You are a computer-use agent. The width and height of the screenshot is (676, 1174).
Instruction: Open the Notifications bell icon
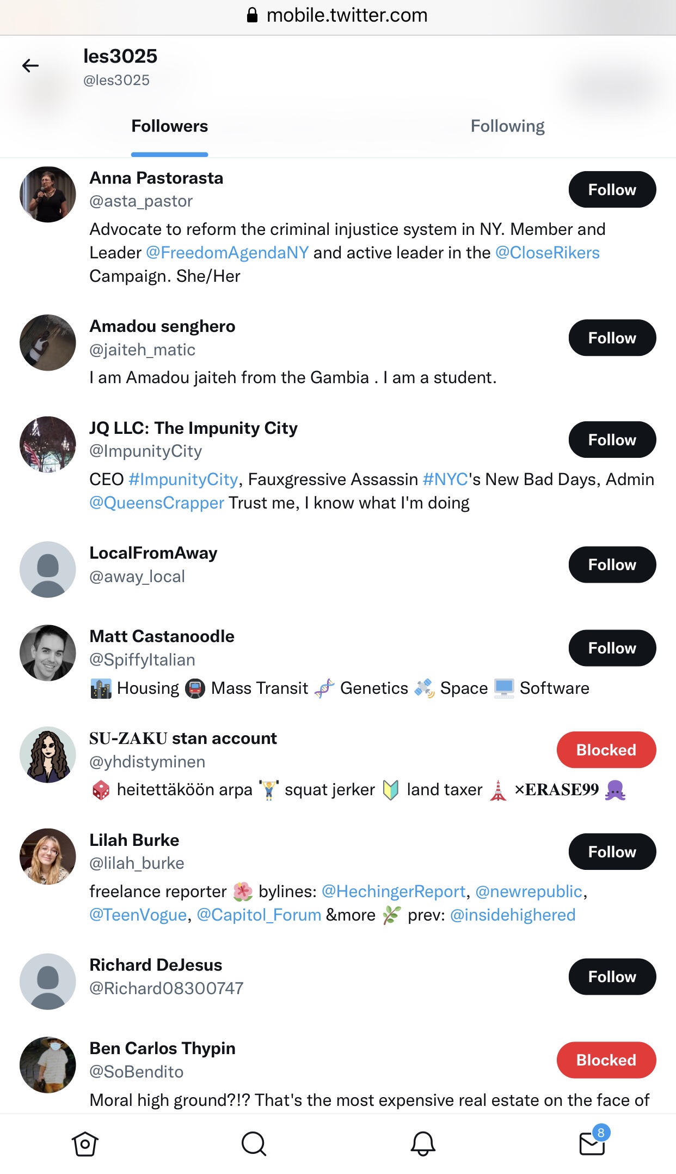pyautogui.click(x=423, y=1143)
